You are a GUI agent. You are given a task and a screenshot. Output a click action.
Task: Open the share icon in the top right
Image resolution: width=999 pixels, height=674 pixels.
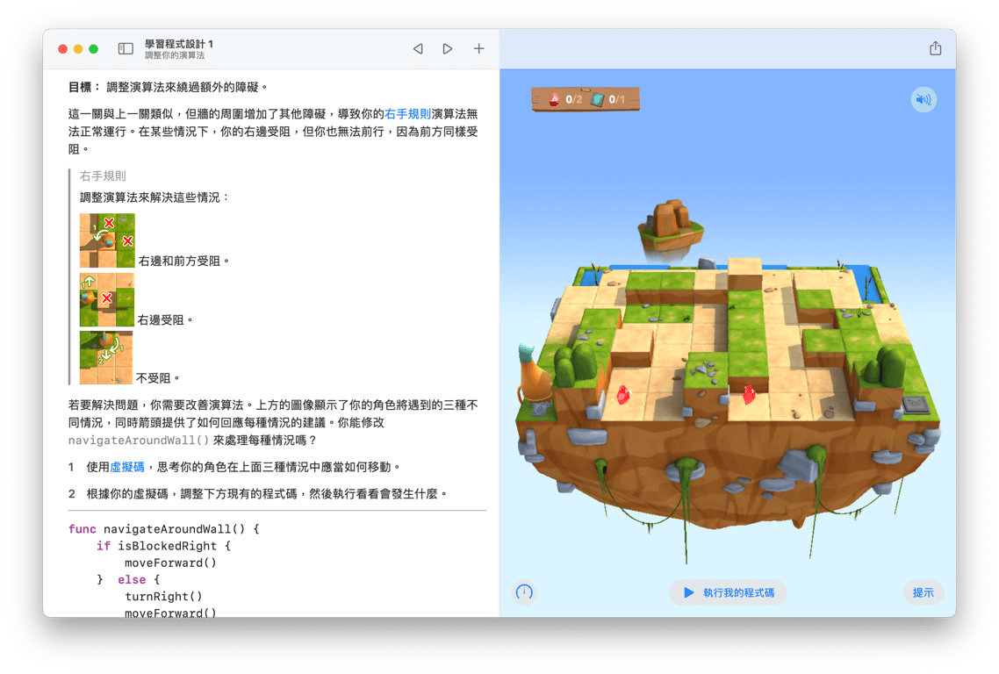tap(935, 47)
